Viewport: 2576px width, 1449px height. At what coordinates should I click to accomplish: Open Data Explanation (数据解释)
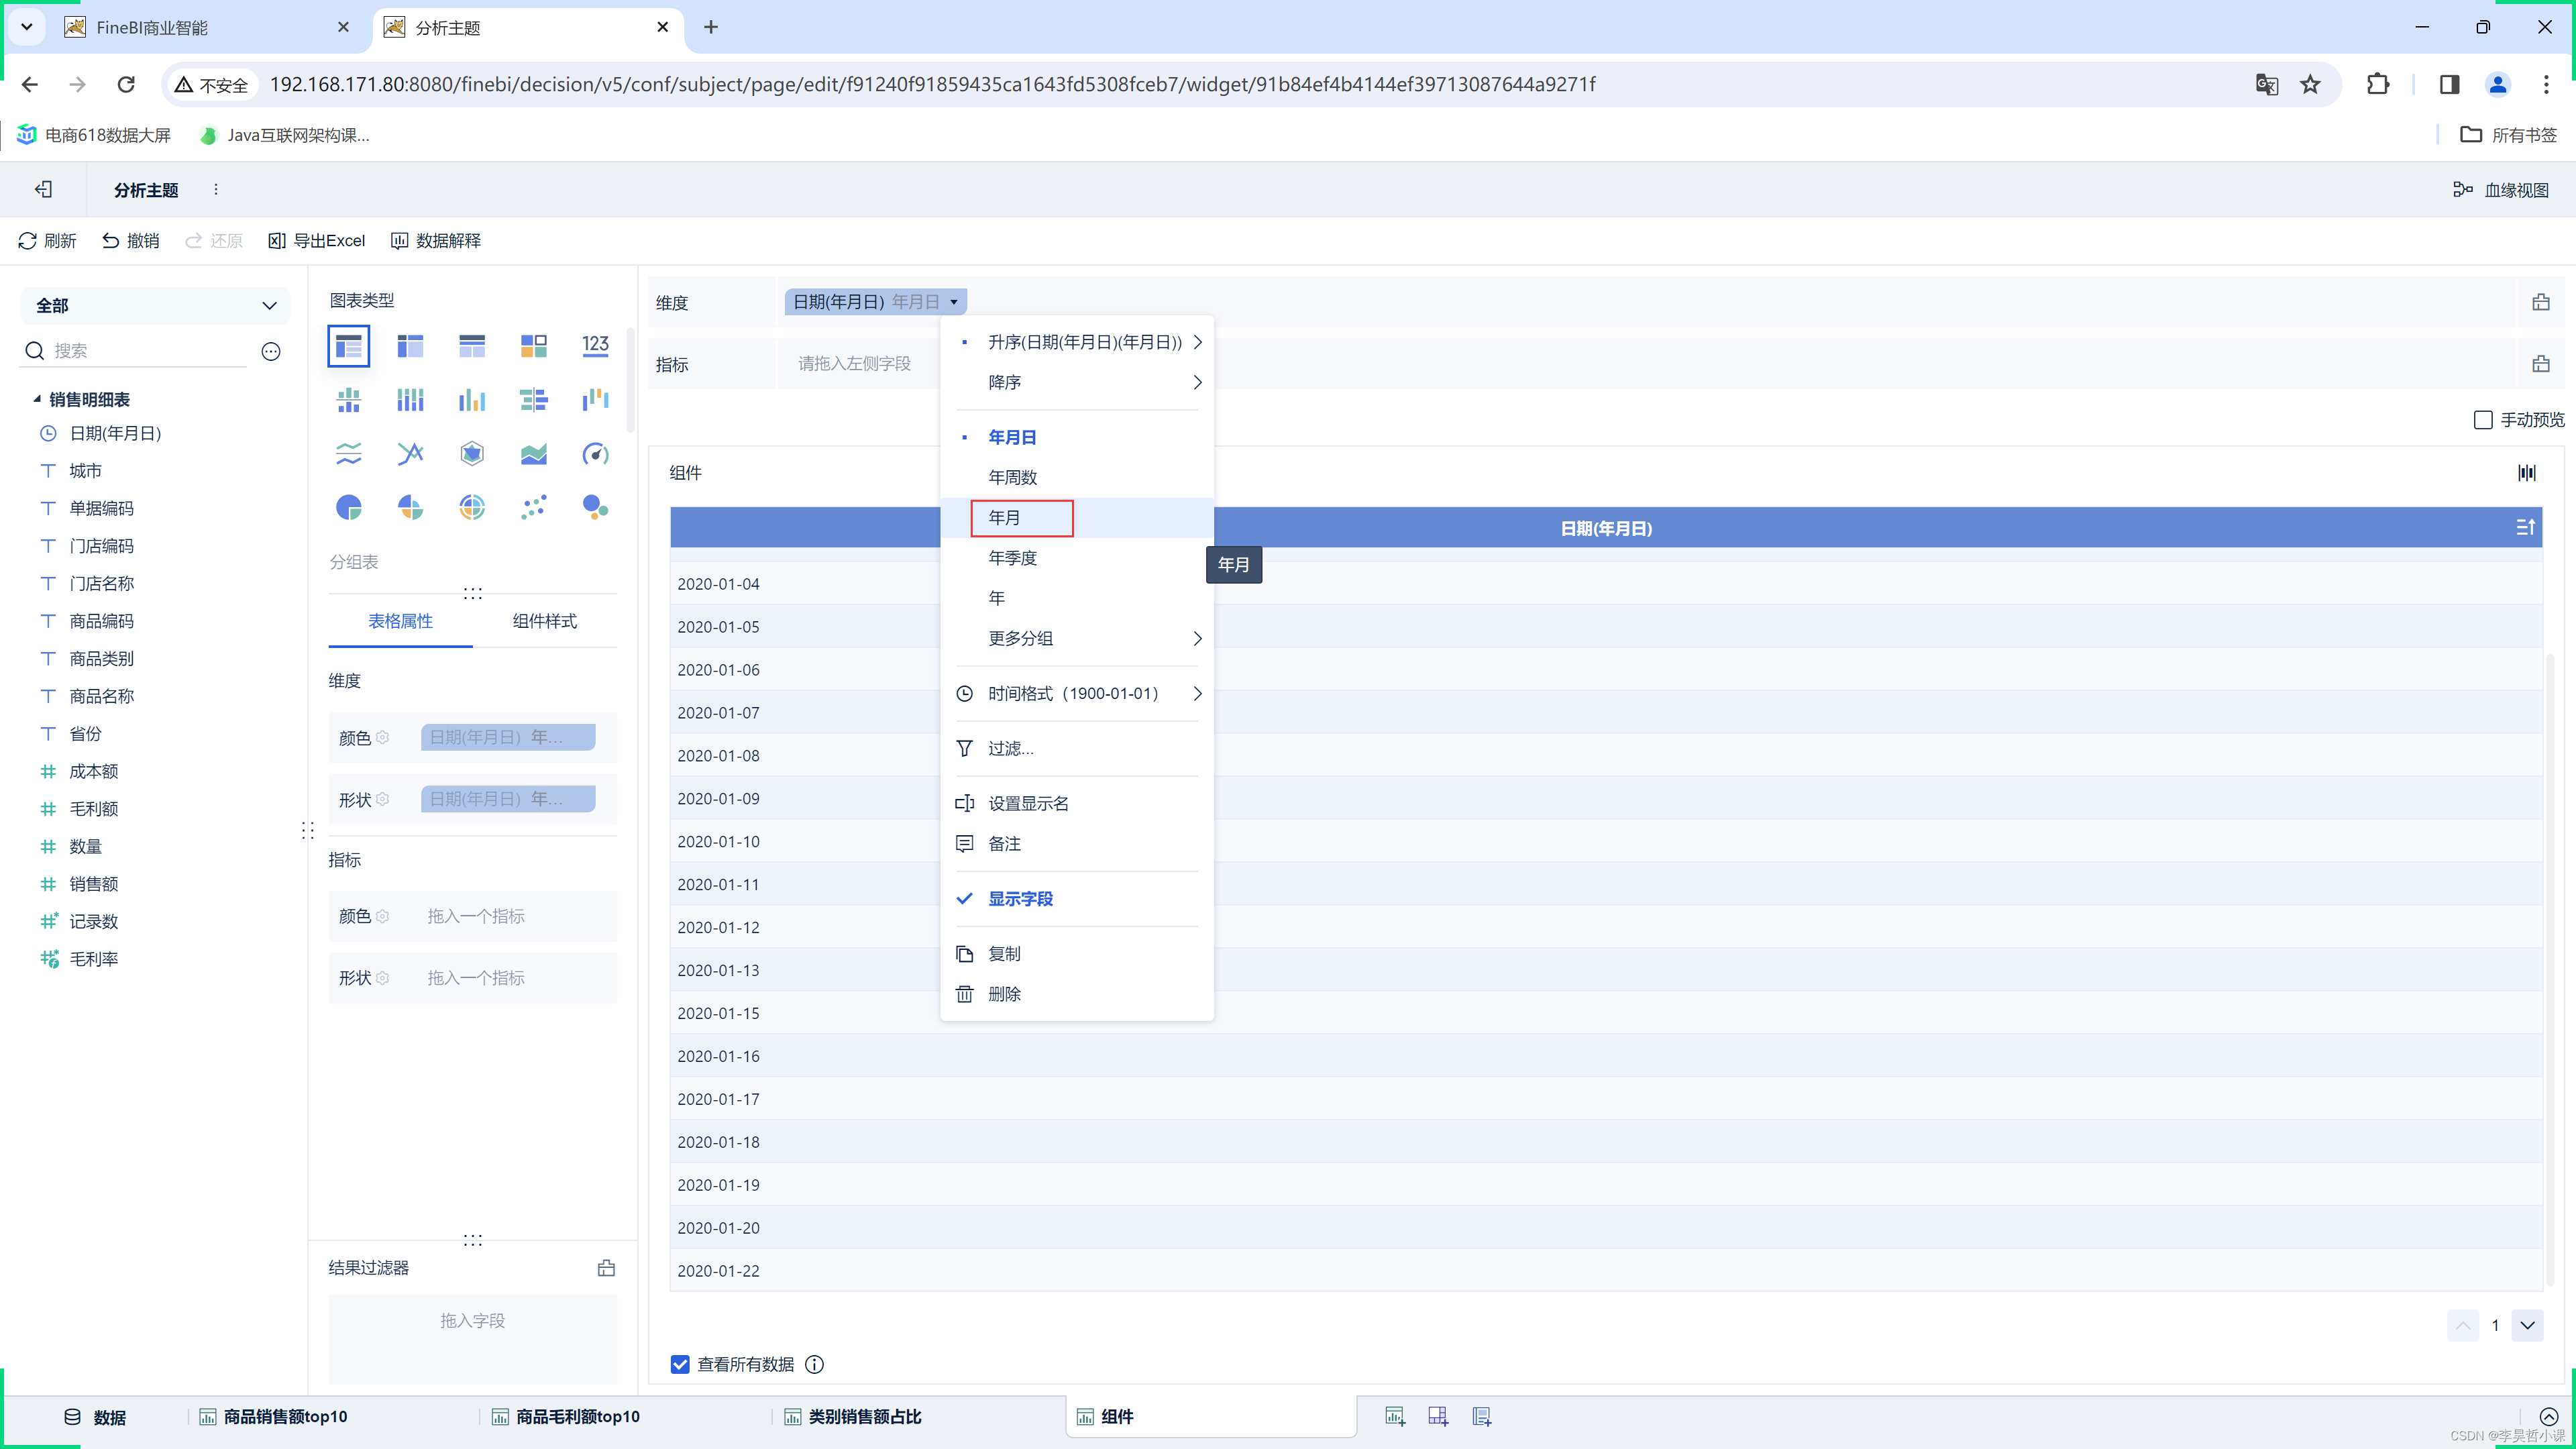[x=436, y=241]
